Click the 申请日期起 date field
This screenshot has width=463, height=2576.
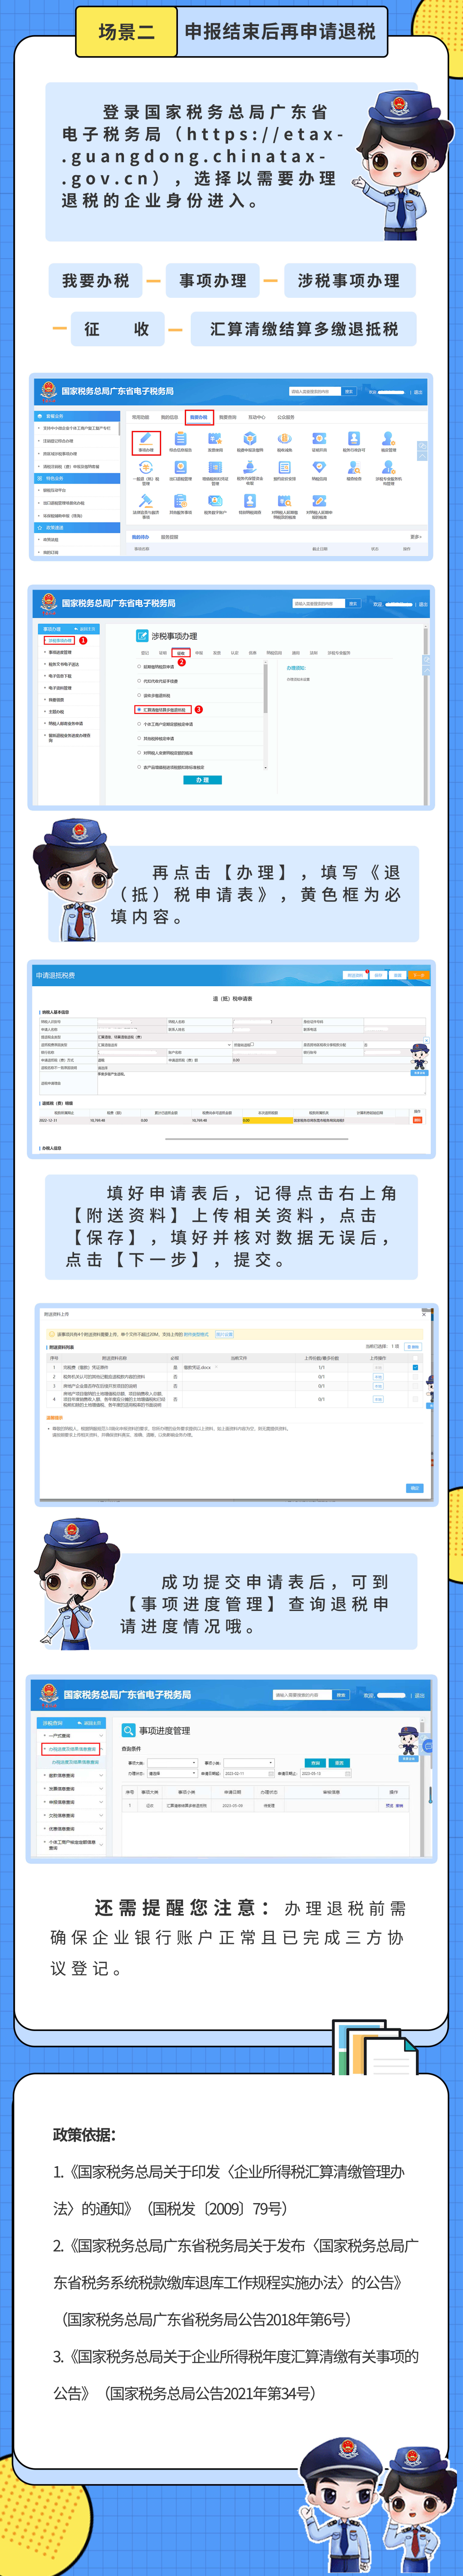click(x=249, y=1773)
